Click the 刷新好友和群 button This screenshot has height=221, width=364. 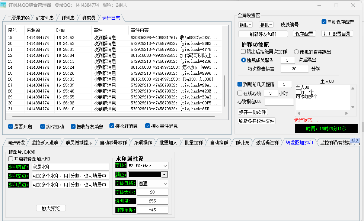(x=263, y=34)
